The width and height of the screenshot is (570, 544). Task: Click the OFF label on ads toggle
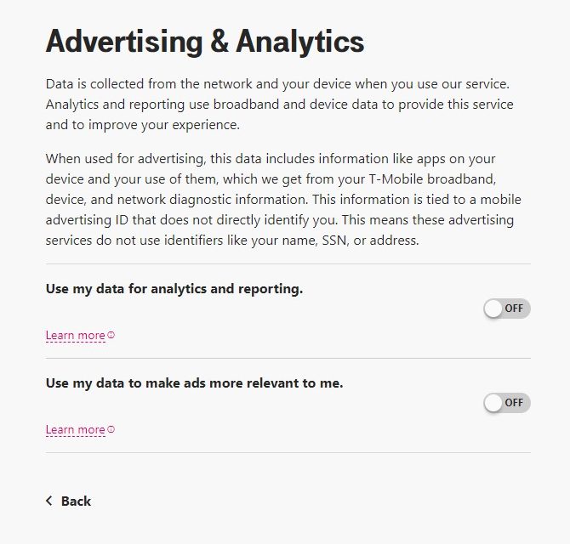tap(514, 403)
